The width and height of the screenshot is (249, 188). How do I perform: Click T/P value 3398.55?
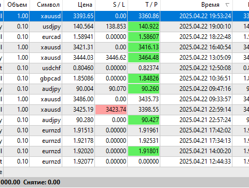(148, 110)
